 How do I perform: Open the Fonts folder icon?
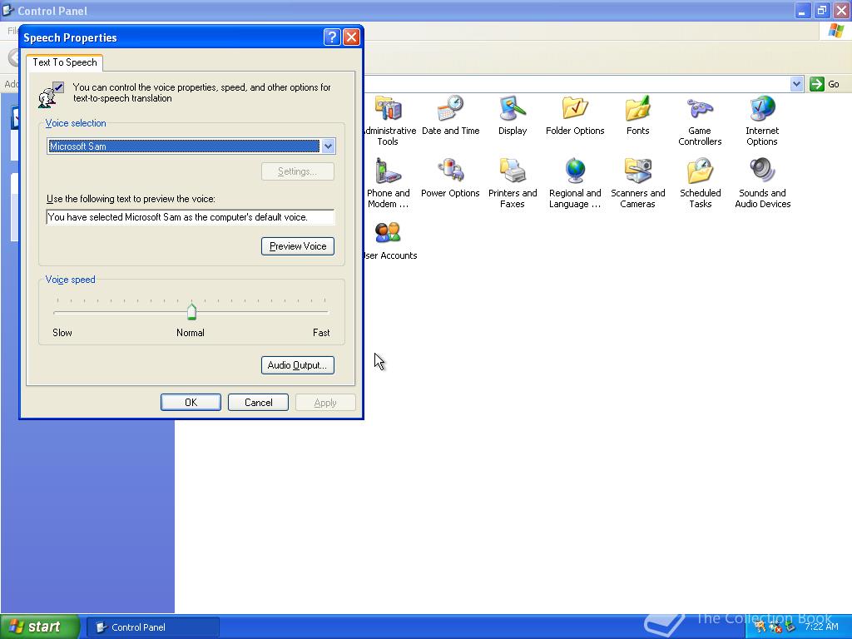point(637,109)
